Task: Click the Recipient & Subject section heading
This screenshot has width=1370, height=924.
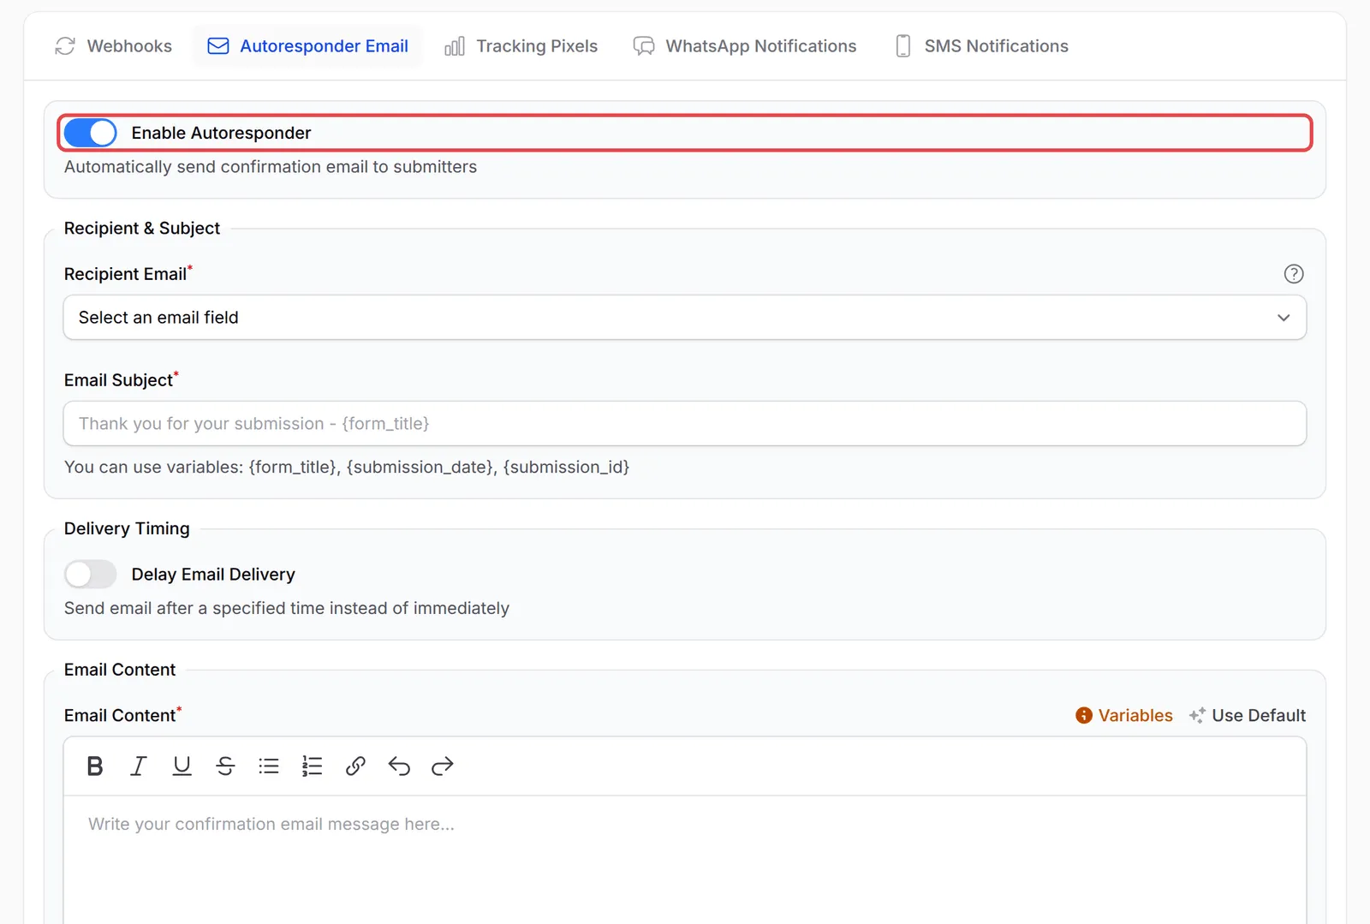Action: click(142, 229)
